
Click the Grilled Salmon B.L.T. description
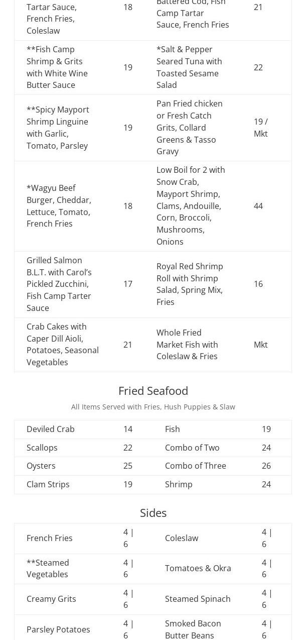click(59, 284)
